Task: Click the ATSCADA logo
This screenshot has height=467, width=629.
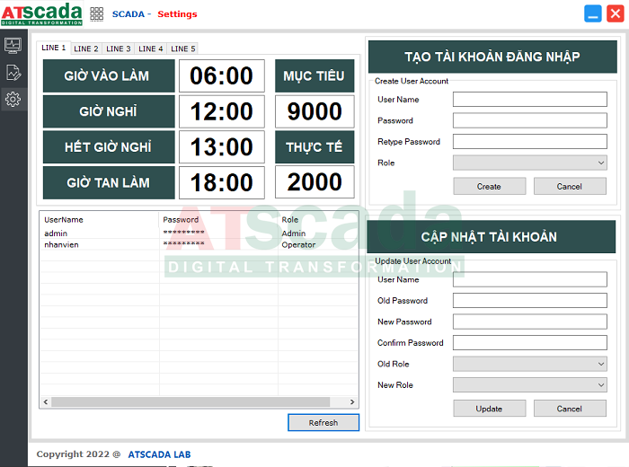Action: 41,14
